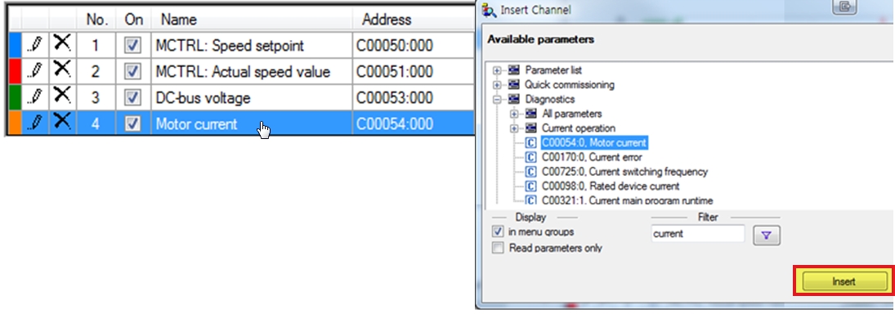Viewport: 895px width, 314px height.
Task: Select the blue color swatch of channel 1
Action: (x=16, y=46)
